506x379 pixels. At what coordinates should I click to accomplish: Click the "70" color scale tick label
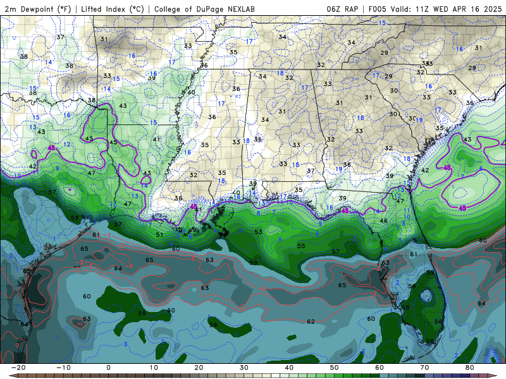(x=424, y=368)
